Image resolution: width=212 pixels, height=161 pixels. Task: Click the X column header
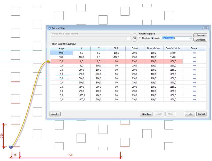[82, 48]
